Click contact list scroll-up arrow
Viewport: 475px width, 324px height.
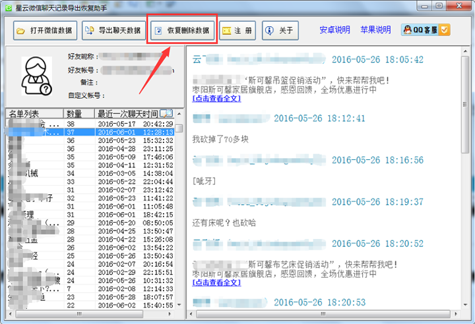click(179, 114)
